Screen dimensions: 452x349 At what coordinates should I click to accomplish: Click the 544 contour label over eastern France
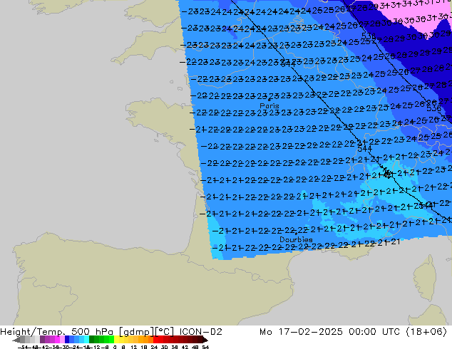(364, 149)
